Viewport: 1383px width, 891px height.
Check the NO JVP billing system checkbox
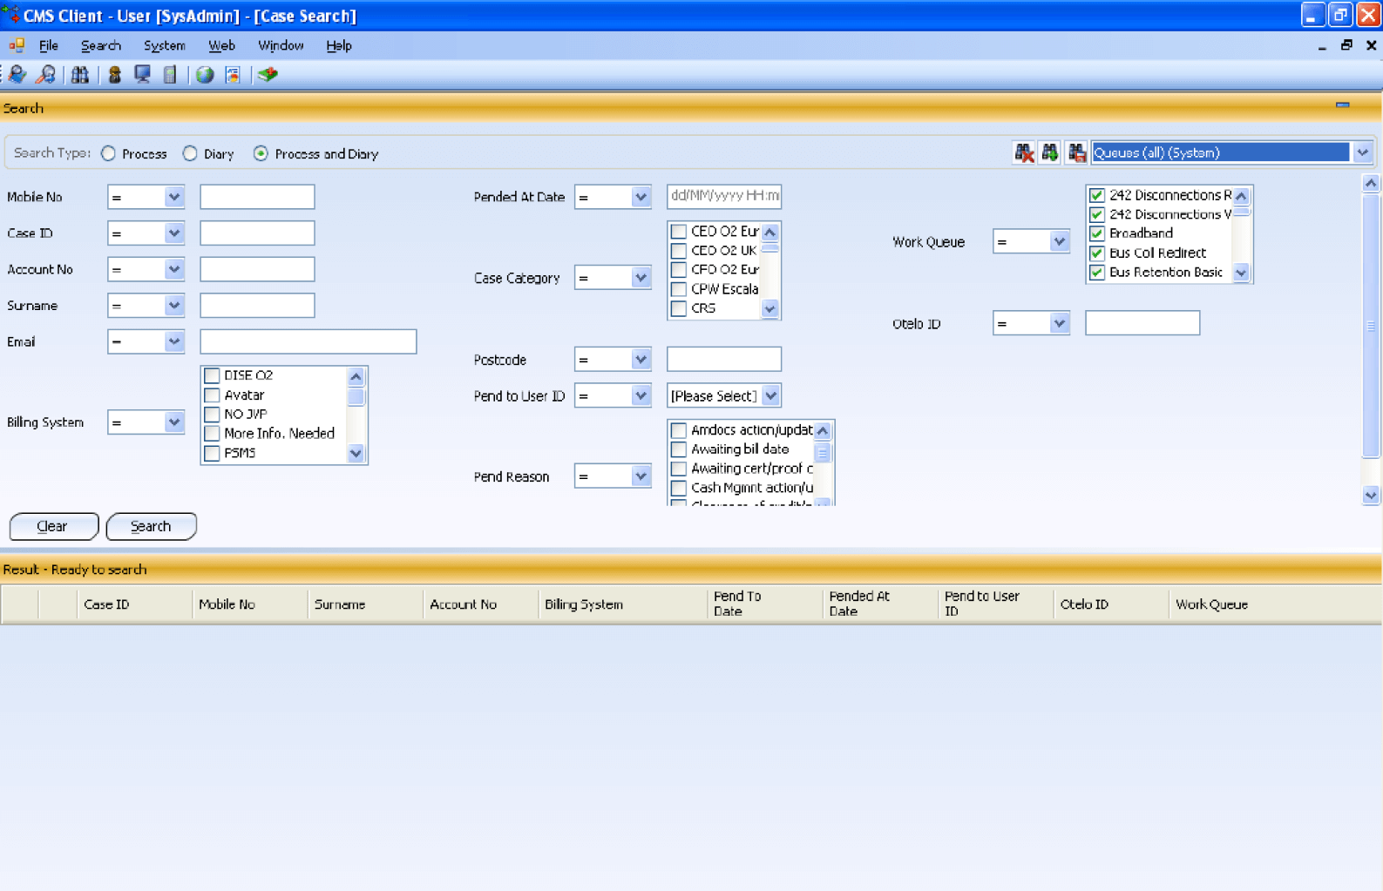pyautogui.click(x=212, y=414)
